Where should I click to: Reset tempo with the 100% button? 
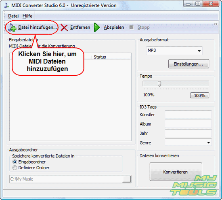click(199, 96)
